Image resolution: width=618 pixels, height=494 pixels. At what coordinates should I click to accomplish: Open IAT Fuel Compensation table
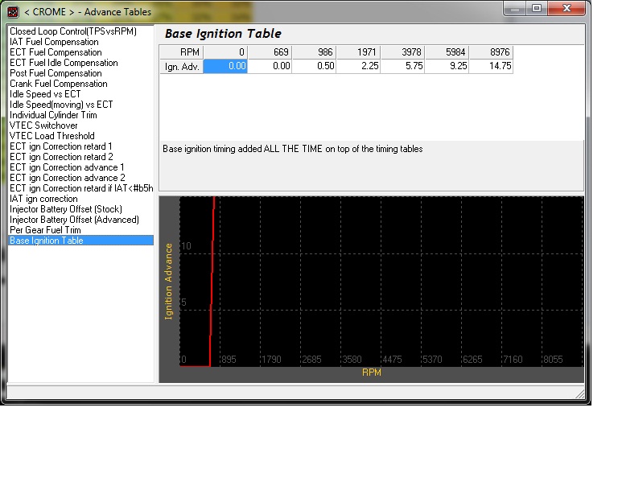pyautogui.click(x=55, y=42)
